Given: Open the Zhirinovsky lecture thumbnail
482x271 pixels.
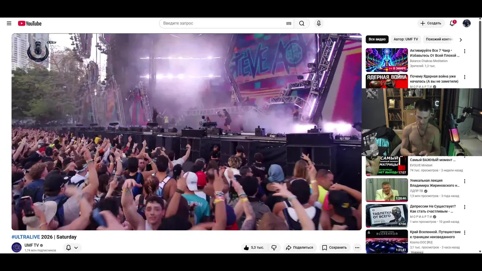Looking at the screenshot, I should pos(387,190).
